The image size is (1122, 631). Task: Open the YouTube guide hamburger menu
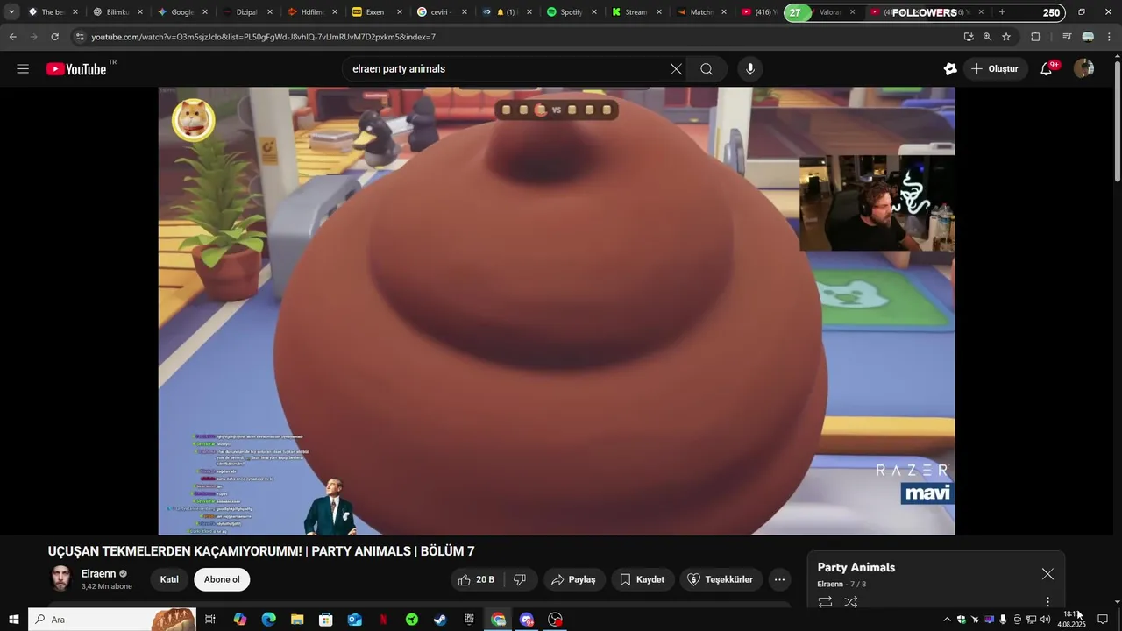23,69
